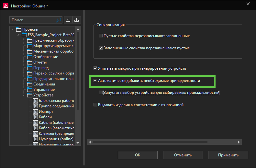Click the tree scroll up arrow

78,29
